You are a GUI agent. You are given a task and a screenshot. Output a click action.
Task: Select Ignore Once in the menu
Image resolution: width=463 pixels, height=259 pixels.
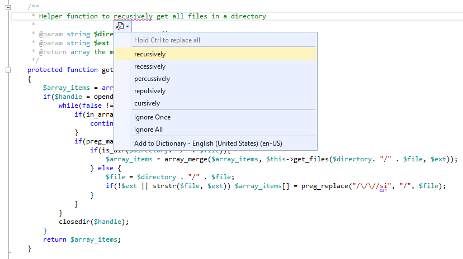pos(215,117)
